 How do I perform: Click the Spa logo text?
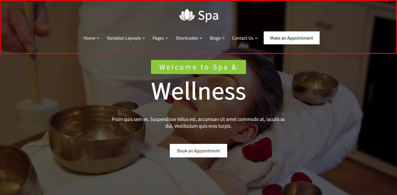[x=208, y=16]
